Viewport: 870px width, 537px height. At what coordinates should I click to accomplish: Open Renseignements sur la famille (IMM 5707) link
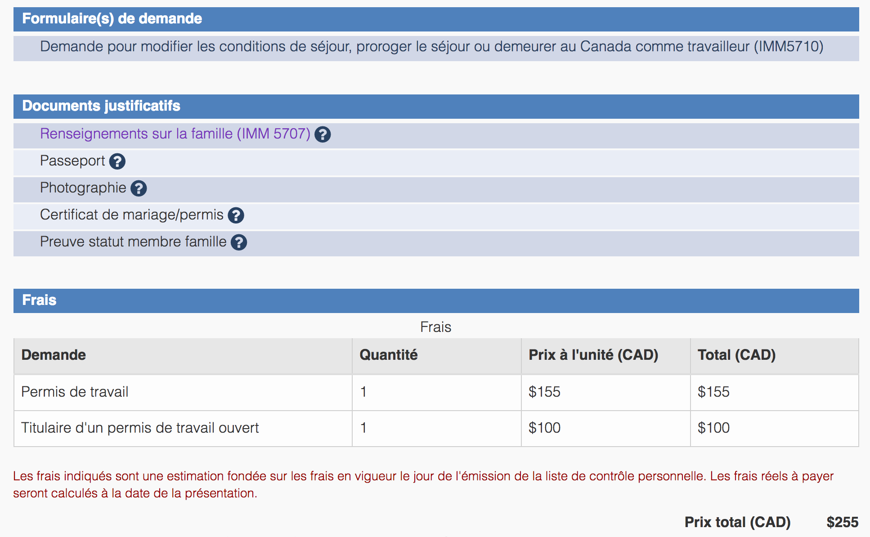coord(175,134)
